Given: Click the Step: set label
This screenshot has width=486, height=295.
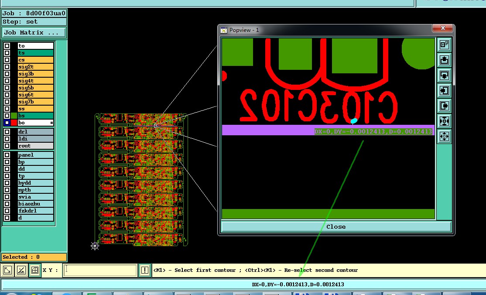Looking at the screenshot, I should click(x=34, y=22).
